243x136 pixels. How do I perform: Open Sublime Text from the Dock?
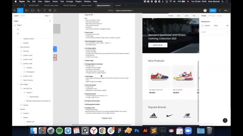click(154, 131)
